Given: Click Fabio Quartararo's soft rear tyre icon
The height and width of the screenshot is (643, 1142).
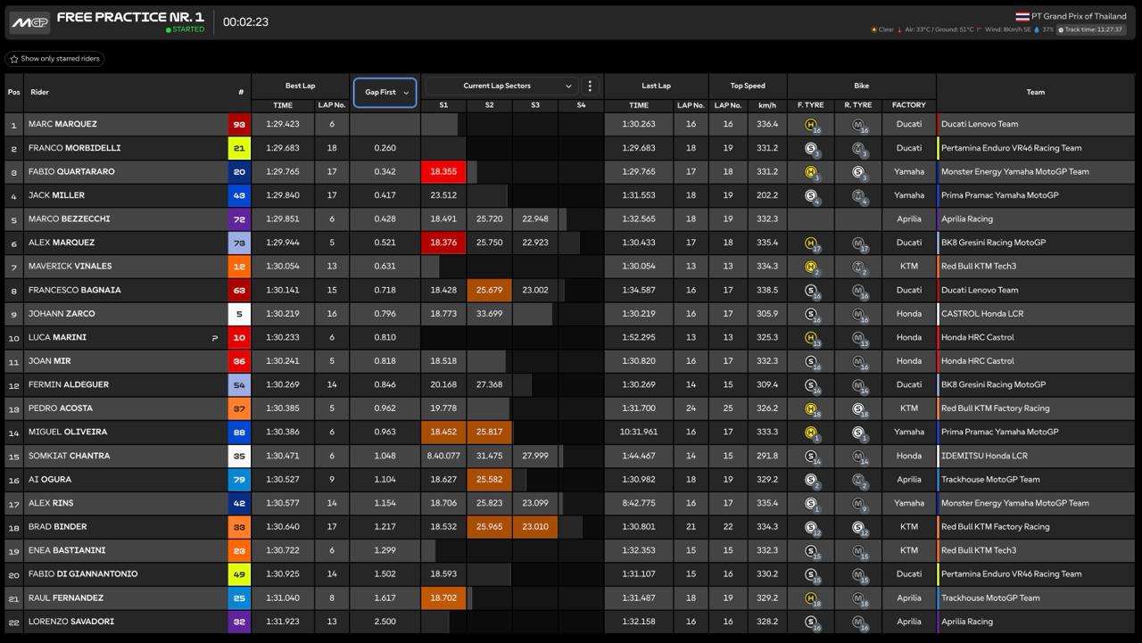Looking at the screenshot, I should click(858, 172).
